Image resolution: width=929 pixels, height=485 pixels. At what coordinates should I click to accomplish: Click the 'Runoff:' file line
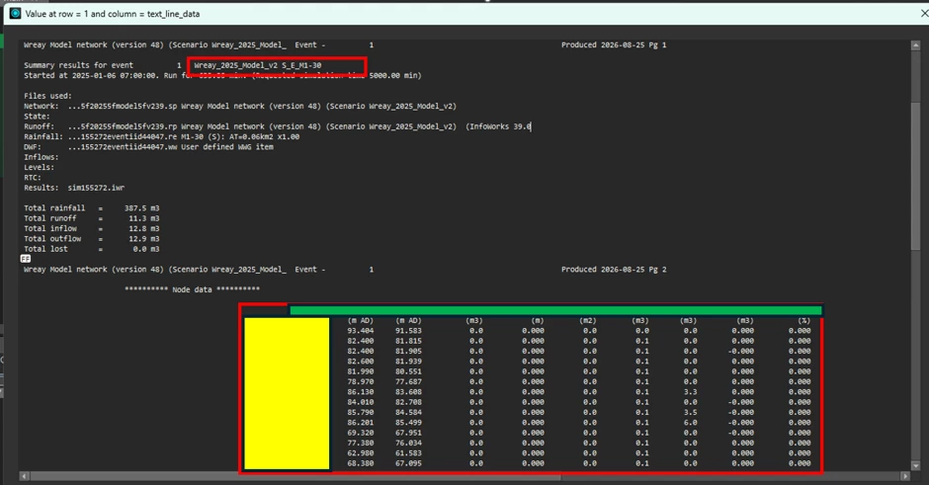[x=278, y=126]
